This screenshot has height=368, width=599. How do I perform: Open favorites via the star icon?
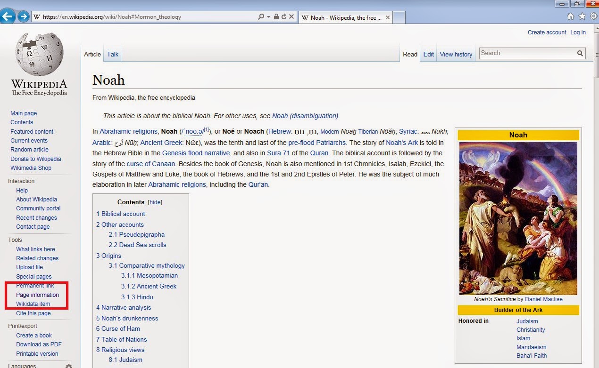coord(582,16)
